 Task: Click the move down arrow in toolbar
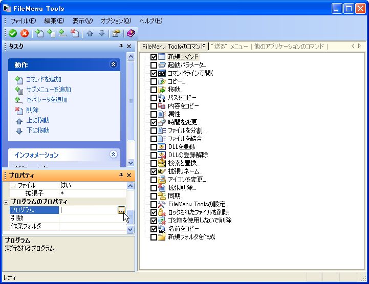pos(101,33)
